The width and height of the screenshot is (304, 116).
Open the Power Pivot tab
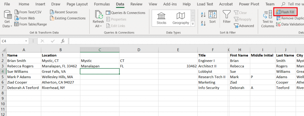(x=249, y=4)
